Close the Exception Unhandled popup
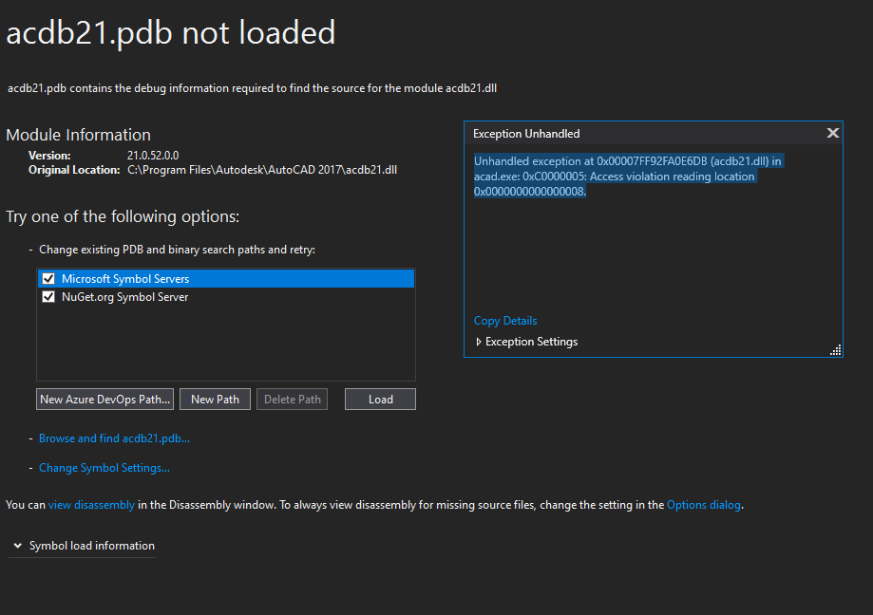The image size is (873, 615). tap(832, 133)
